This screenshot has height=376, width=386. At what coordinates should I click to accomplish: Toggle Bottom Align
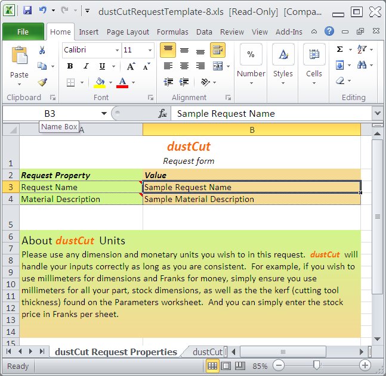click(200, 51)
